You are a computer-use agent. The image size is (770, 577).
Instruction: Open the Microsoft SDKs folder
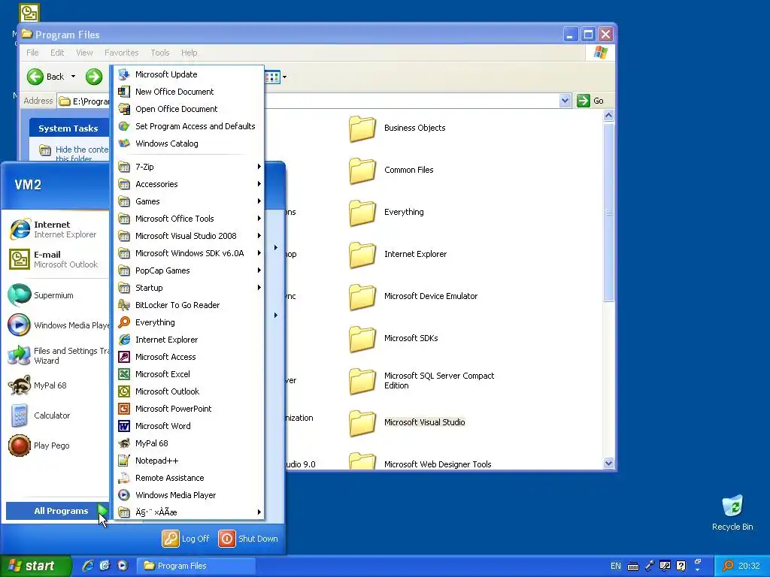coord(394,339)
